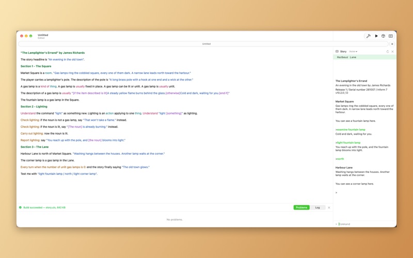Click the Story panel book icon
413x258 pixels.
tap(337, 52)
